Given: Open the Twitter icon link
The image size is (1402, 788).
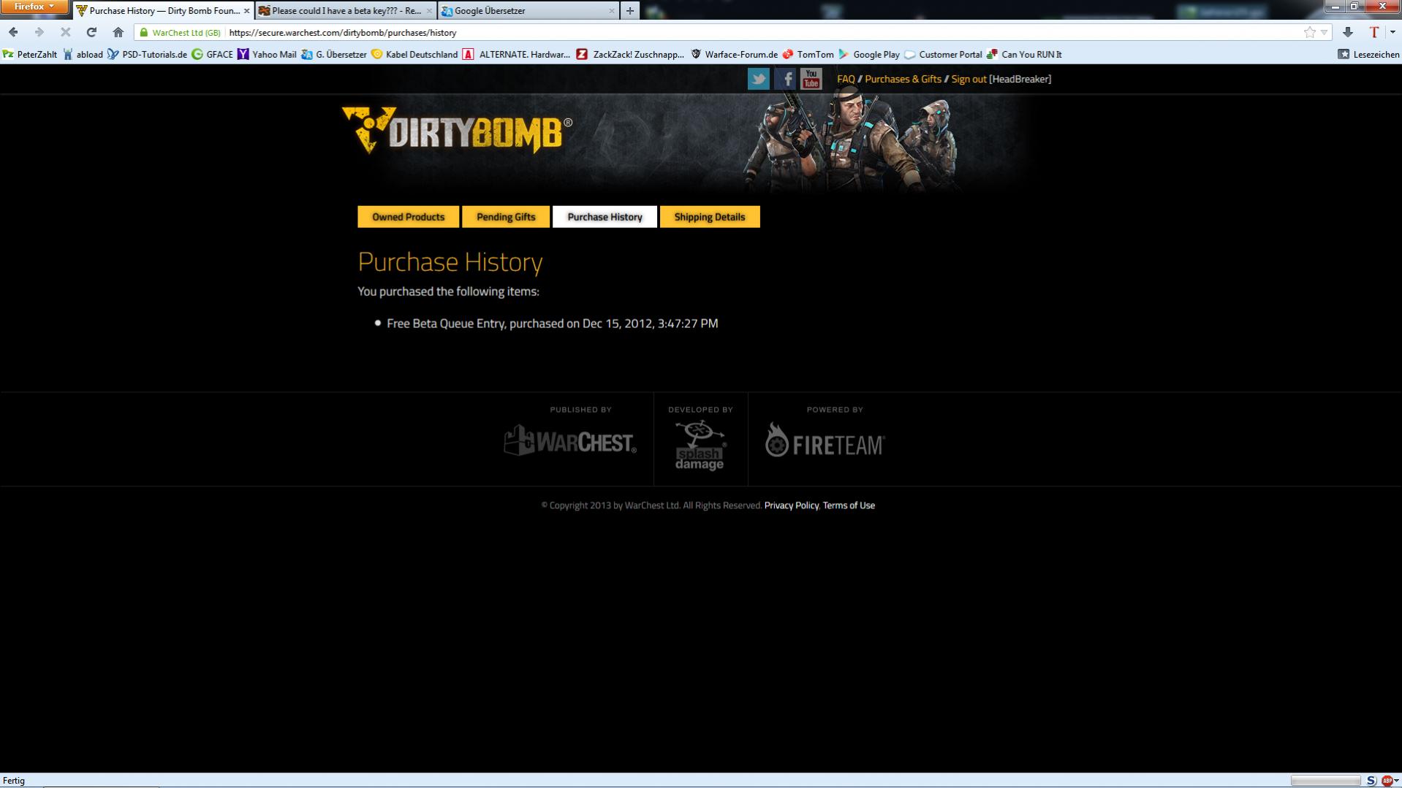Looking at the screenshot, I should 758,79.
